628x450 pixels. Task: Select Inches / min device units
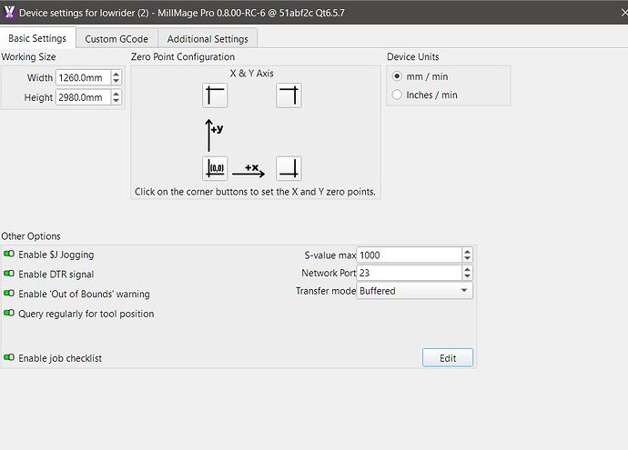coord(396,95)
